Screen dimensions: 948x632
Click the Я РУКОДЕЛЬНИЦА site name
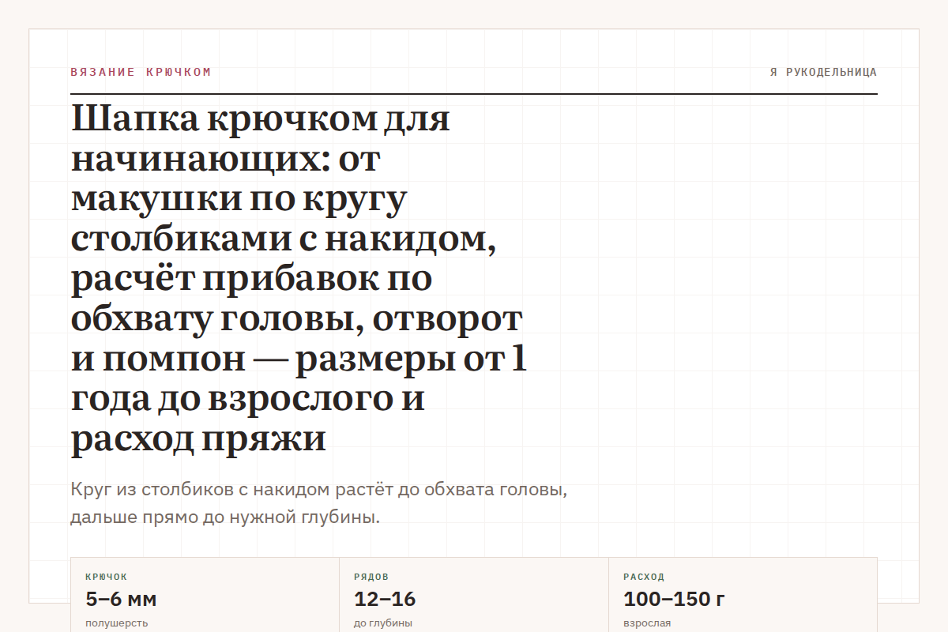[x=823, y=72]
